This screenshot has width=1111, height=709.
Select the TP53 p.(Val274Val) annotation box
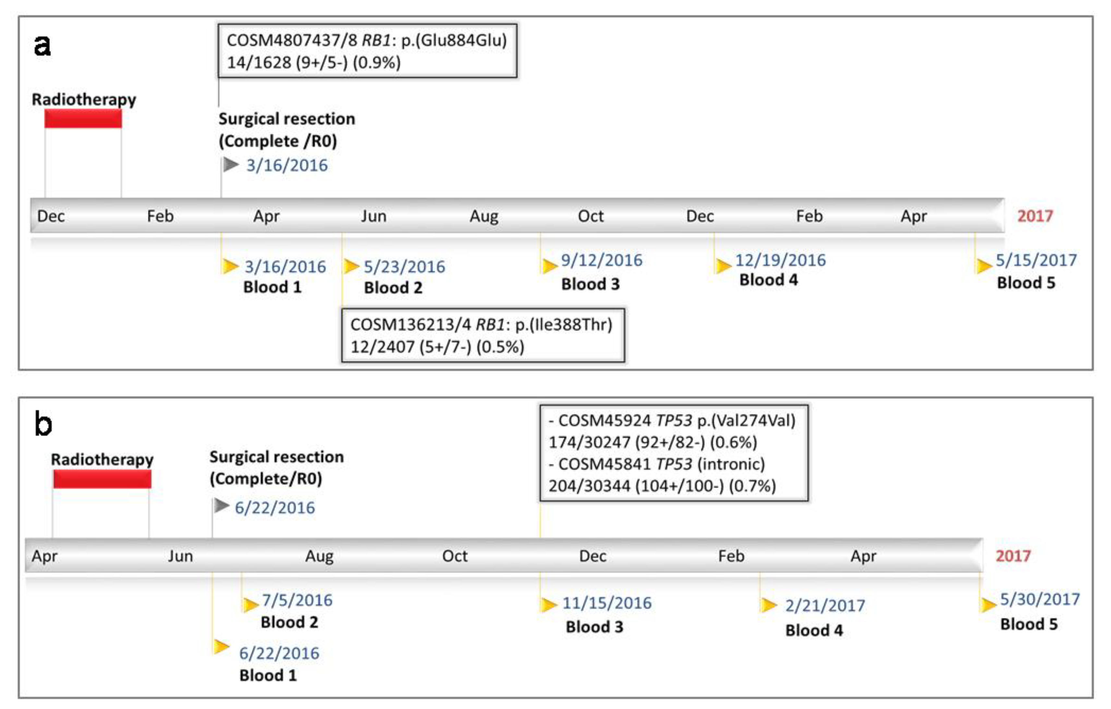(x=674, y=453)
